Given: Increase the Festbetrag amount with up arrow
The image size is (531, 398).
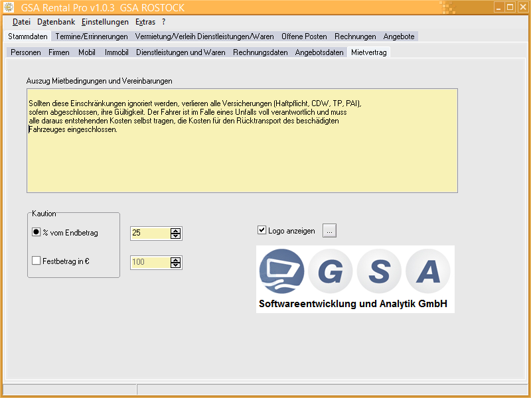Looking at the screenshot, I should (x=175, y=259).
